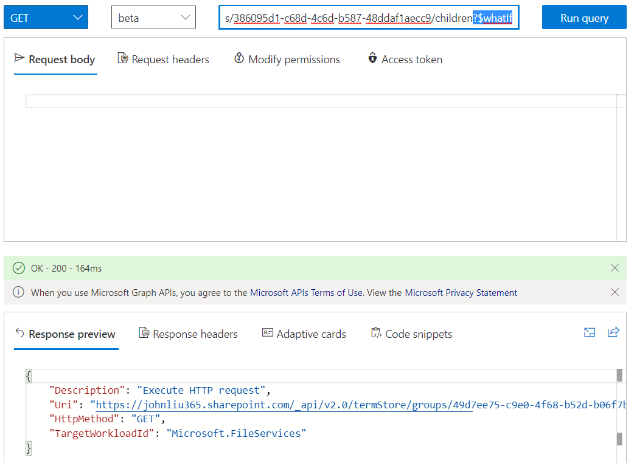
Task: Click the "GET" HttpMethod value
Action: pyautogui.click(x=145, y=419)
